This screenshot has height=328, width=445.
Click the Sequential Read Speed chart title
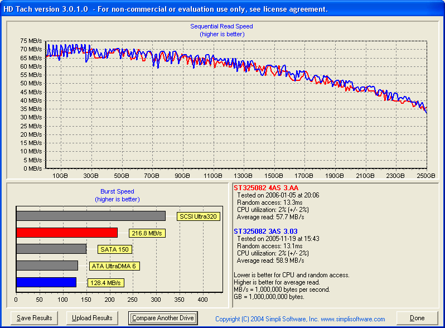click(221, 26)
